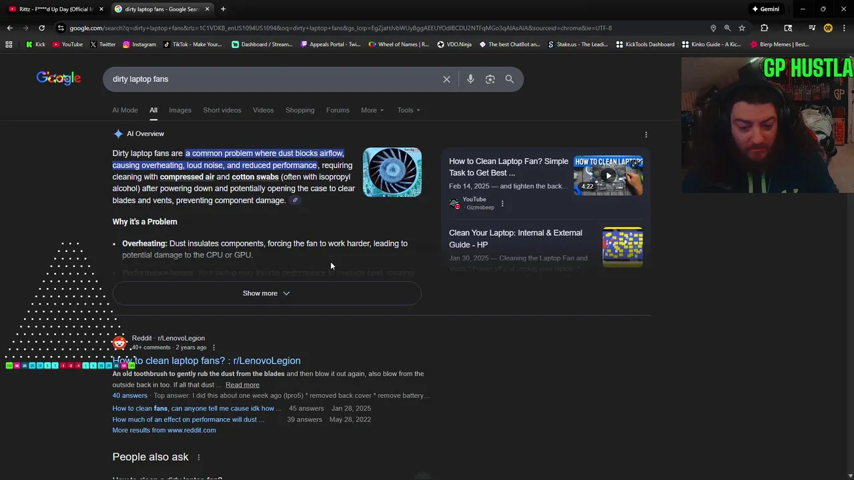Viewport: 854px width, 480px height.
Task: Open zoom level magnifier in address bar
Action: pyautogui.click(x=727, y=28)
